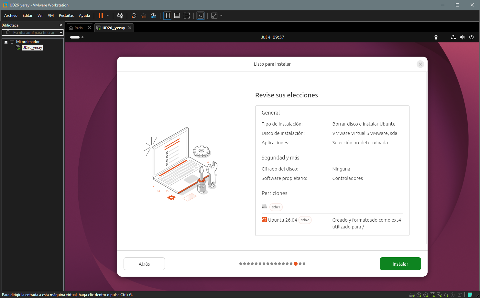
Task: Click the Atrás button
Action: pos(144,264)
